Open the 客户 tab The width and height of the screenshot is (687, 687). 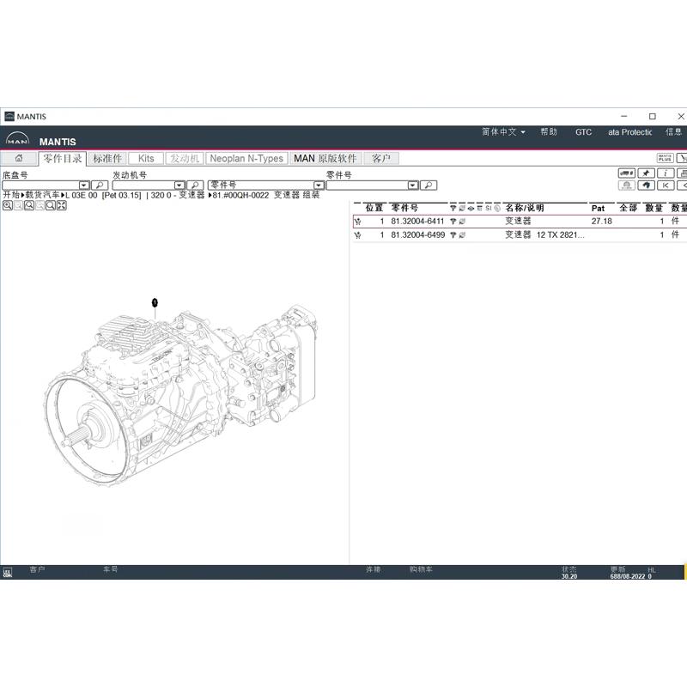[x=380, y=158]
